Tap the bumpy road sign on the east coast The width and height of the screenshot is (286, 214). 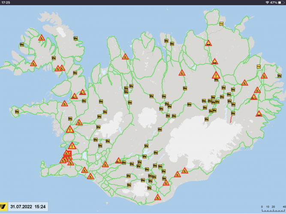click(259, 114)
